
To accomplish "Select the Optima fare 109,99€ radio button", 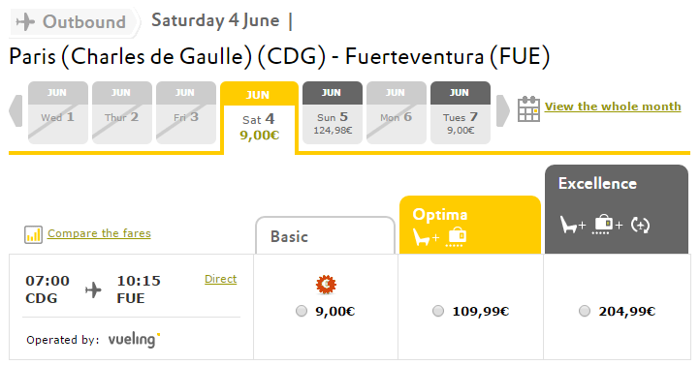I will point(438,311).
